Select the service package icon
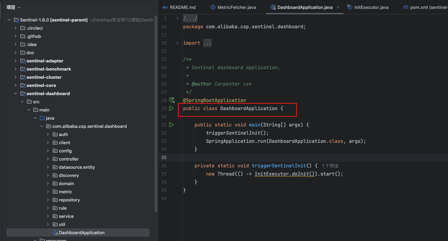 tap(55, 216)
